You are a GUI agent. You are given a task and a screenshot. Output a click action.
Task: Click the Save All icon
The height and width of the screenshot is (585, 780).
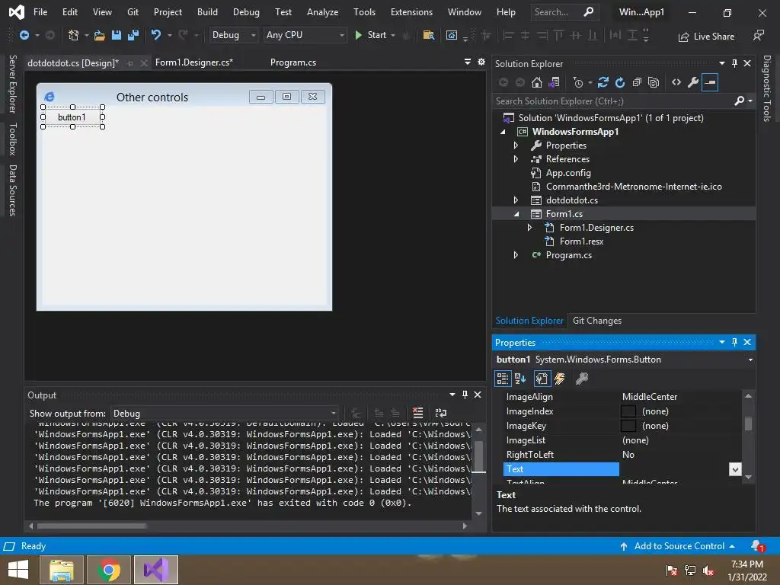click(133, 35)
